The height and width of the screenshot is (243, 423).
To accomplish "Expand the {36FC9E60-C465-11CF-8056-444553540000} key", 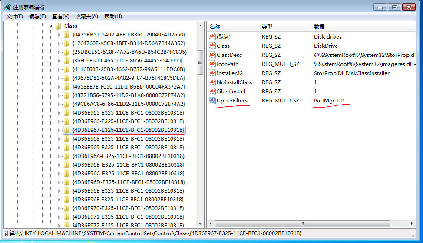I will point(59,61).
